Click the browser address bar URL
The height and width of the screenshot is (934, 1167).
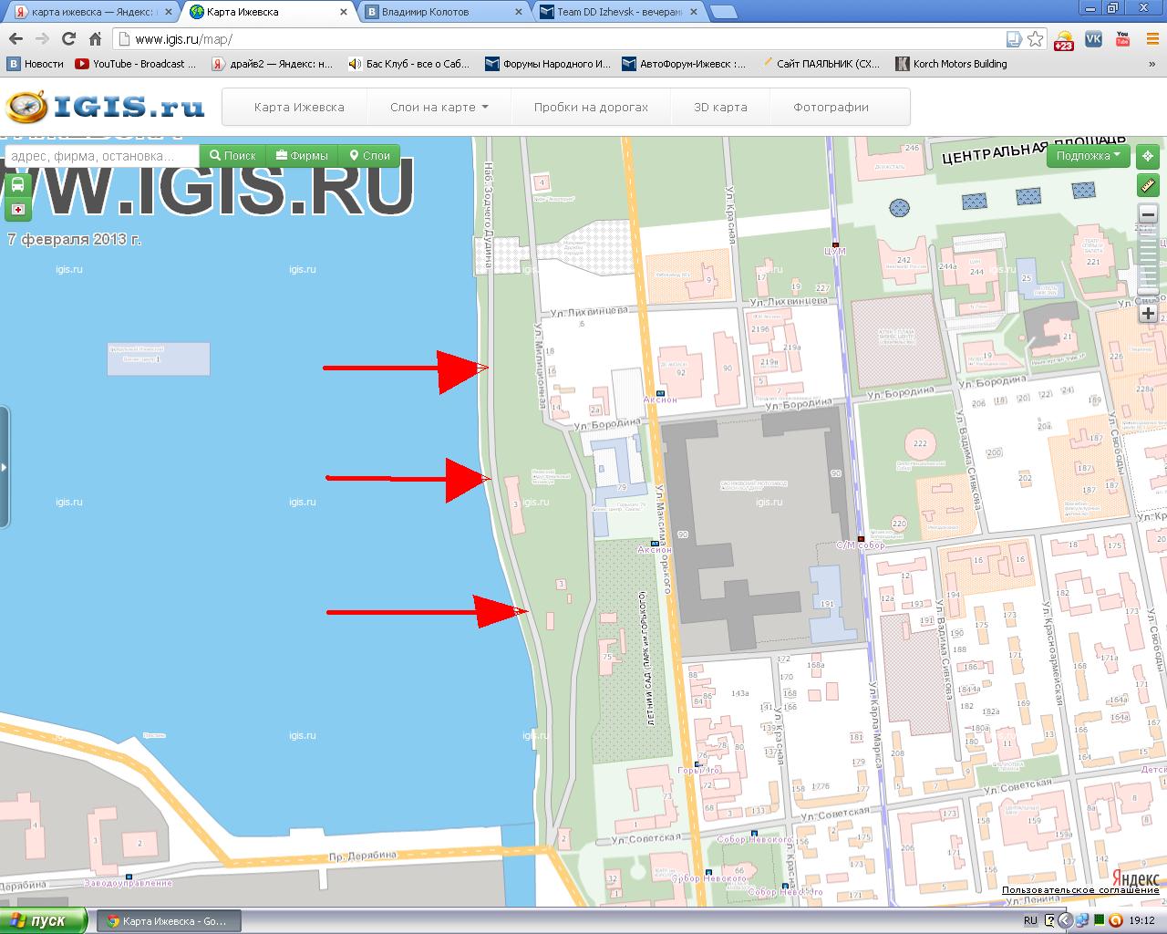183,39
